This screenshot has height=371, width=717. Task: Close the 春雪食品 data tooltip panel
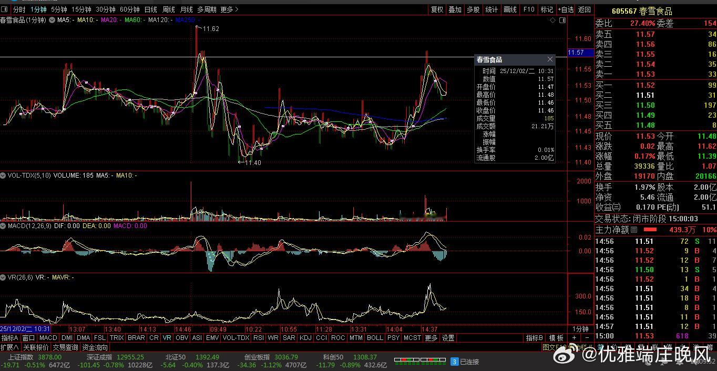[x=550, y=59]
